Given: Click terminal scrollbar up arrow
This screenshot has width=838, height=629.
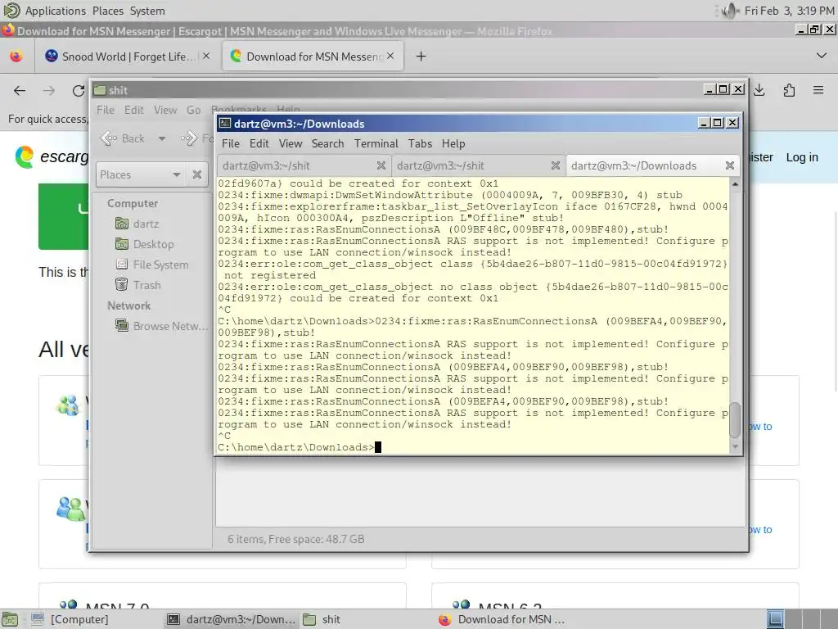Looking at the screenshot, I should coord(736,184).
